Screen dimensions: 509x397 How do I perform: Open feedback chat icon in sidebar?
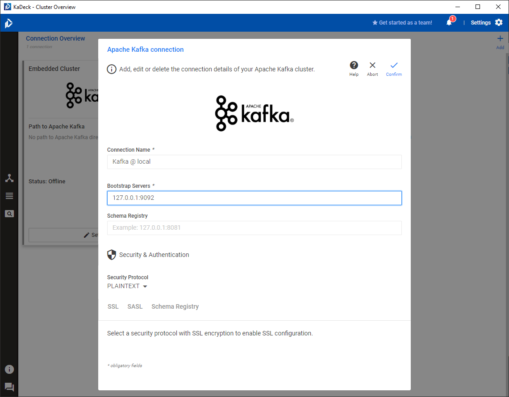coord(9,387)
